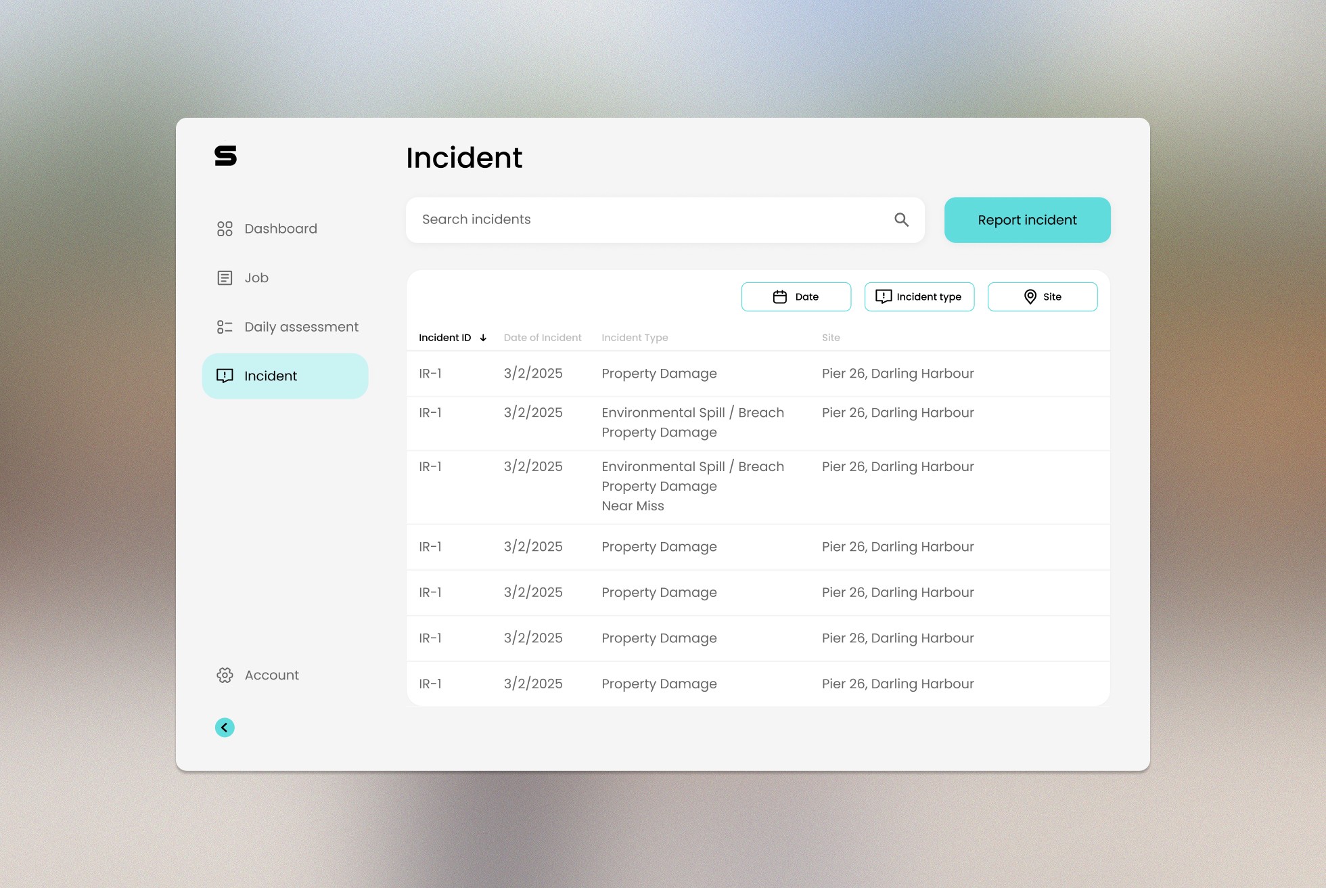Image resolution: width=1326 pixels, height=888 pixels.
Task: Click the Dashboard grid icon
Action: (225, 229)
